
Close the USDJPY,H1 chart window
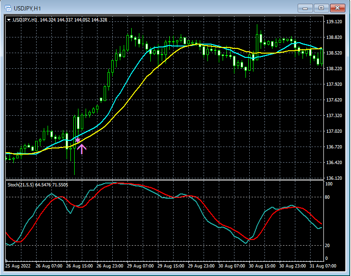[x=337, y=8]
